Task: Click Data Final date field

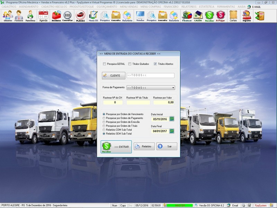Action: click(160, 131)
